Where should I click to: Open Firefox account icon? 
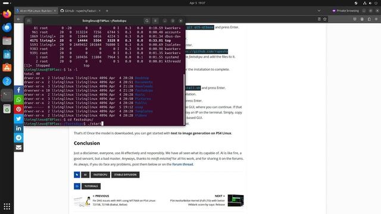point(362,19)
